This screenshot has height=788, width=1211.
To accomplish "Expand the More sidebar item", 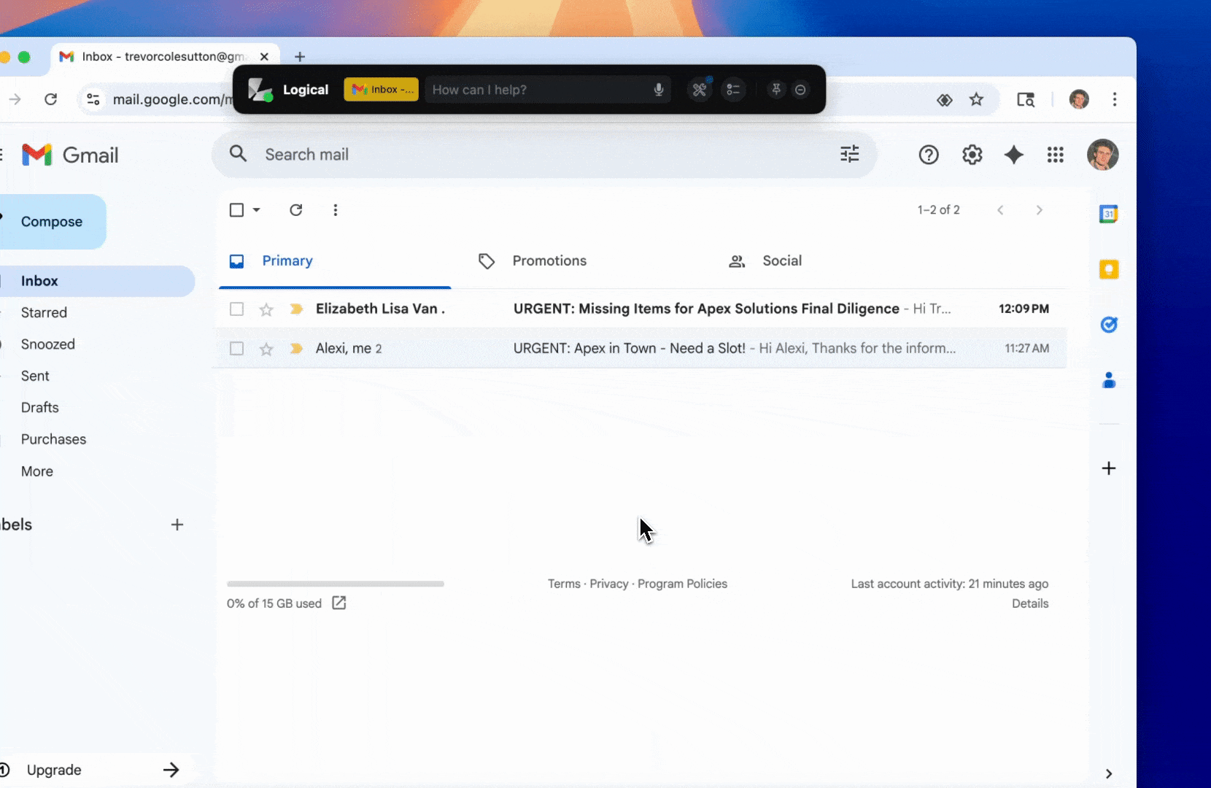I will point(37,471).
